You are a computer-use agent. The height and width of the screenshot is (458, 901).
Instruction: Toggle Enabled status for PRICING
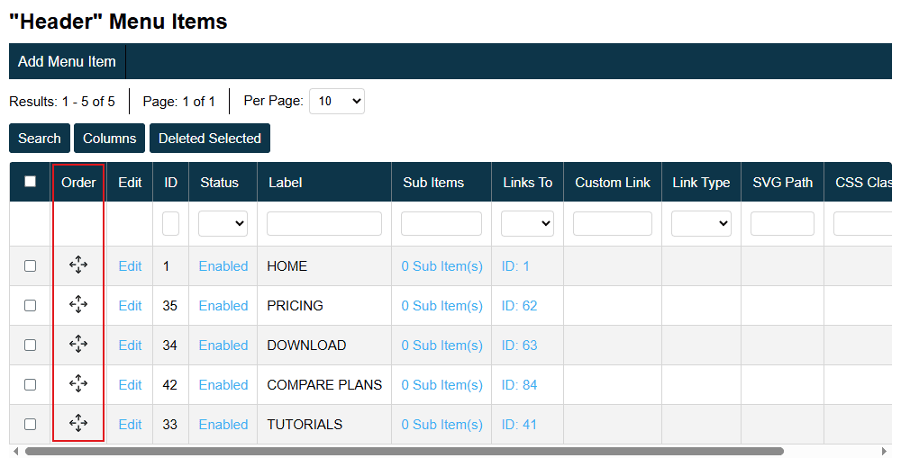[223, 306]
